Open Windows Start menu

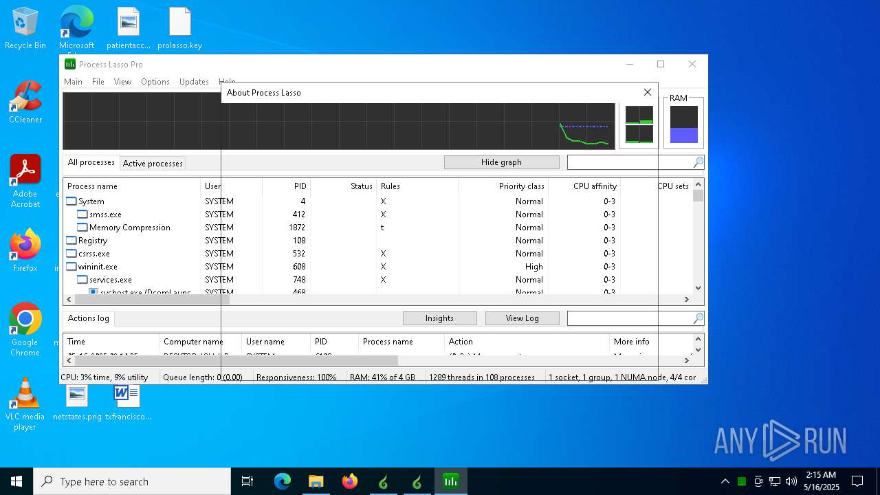pos(16,481)
